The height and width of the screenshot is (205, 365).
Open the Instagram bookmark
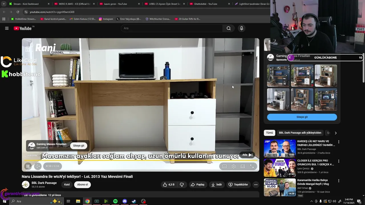(x=106, y=19)
